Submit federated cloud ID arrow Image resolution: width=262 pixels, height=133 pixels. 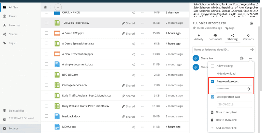pos(252,50)
